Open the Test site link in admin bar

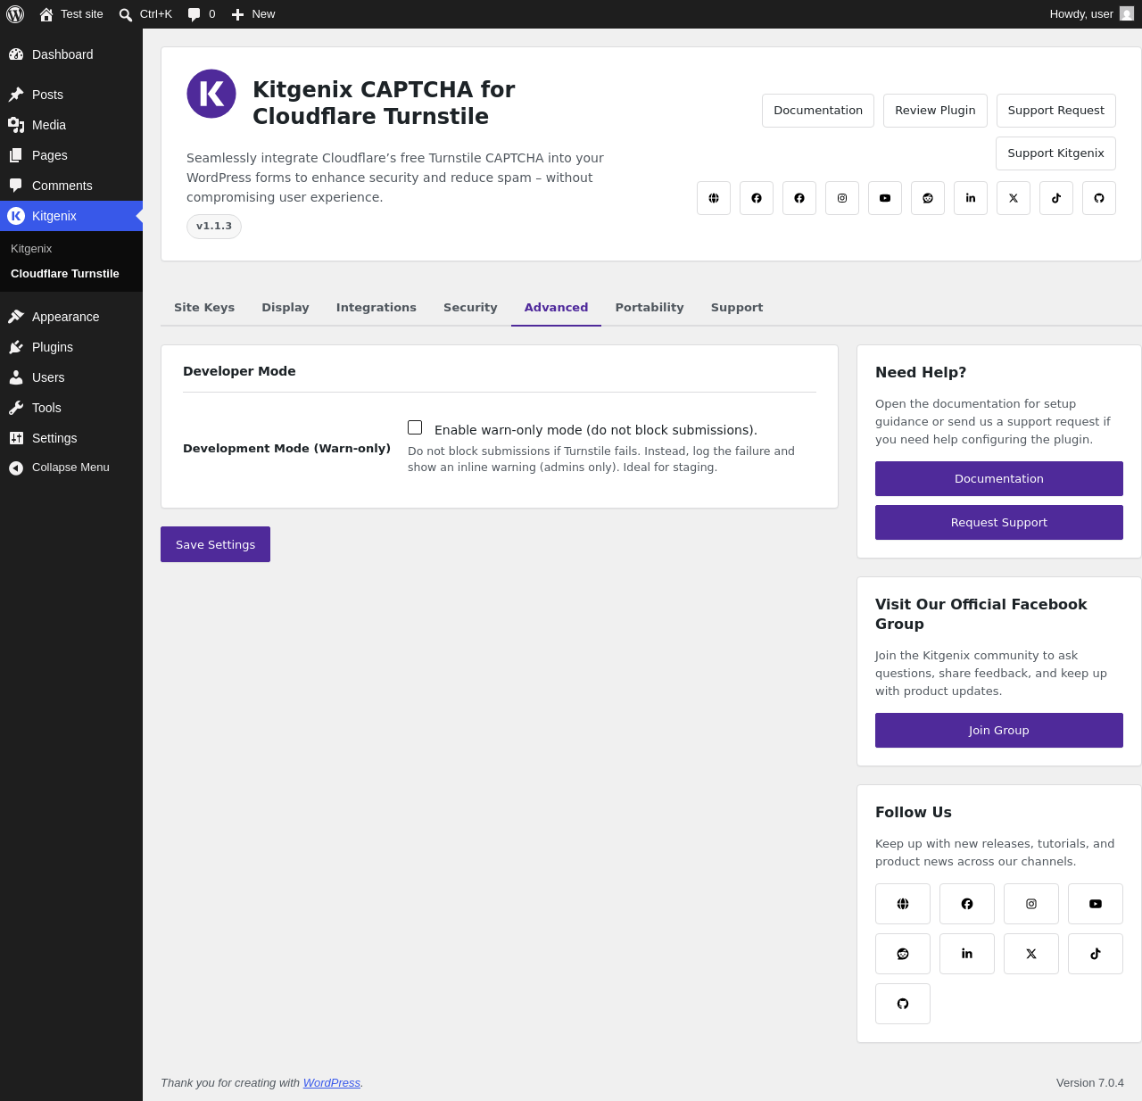pyautogui.click(x=71, y=14)
